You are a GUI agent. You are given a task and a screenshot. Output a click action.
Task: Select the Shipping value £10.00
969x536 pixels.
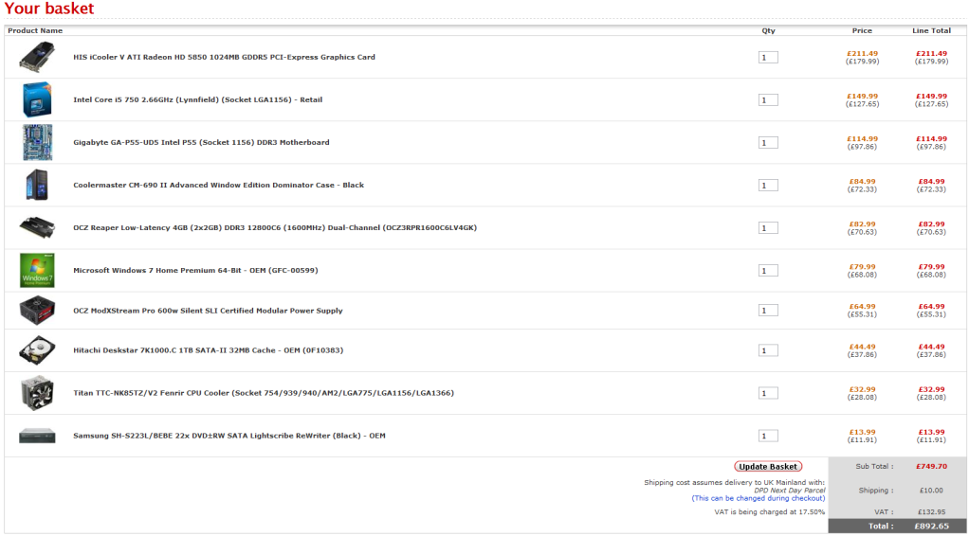click(x=931, y=491)
